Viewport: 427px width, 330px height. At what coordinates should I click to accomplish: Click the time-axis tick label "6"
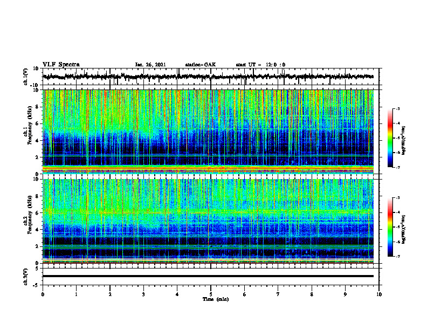point(245,294)
